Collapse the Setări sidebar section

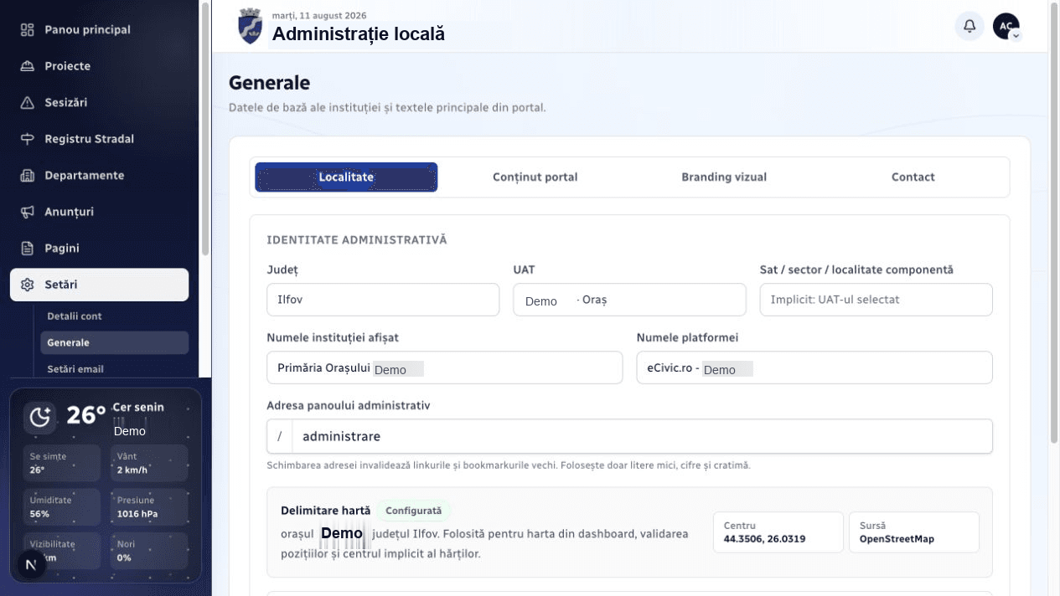[99, 285]
